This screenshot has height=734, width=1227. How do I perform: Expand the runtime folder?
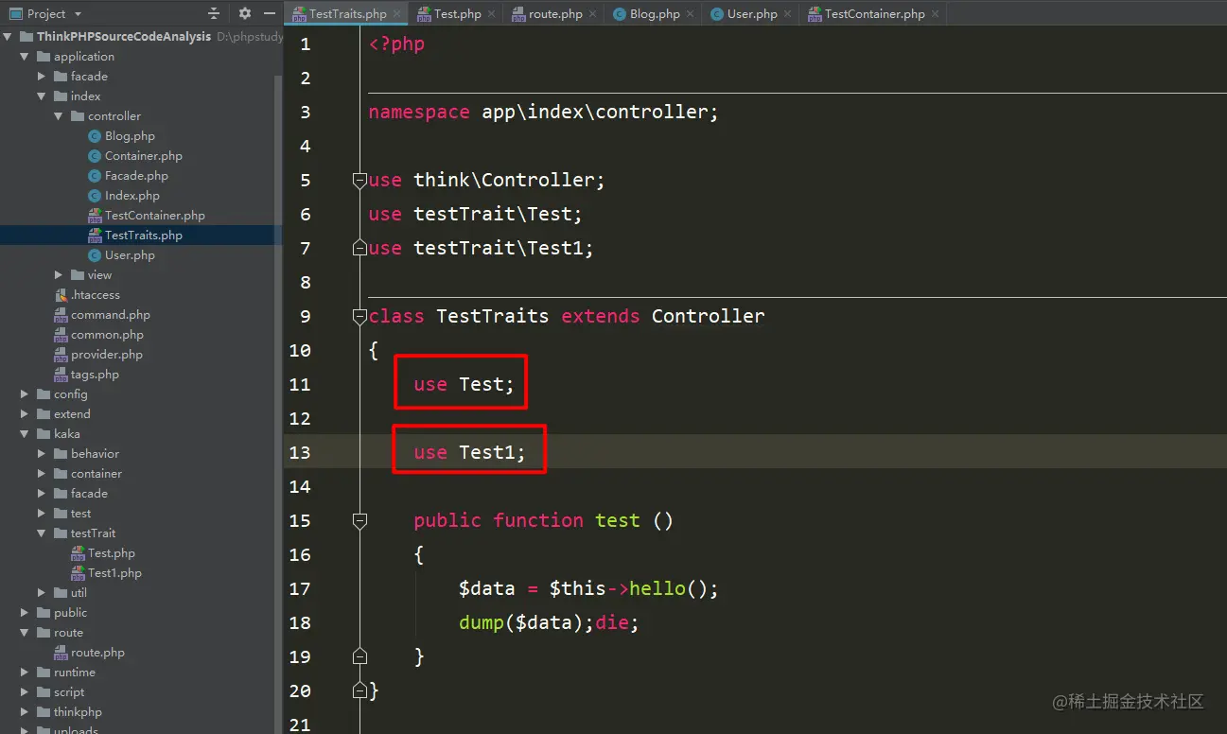[x=25, y=673]
